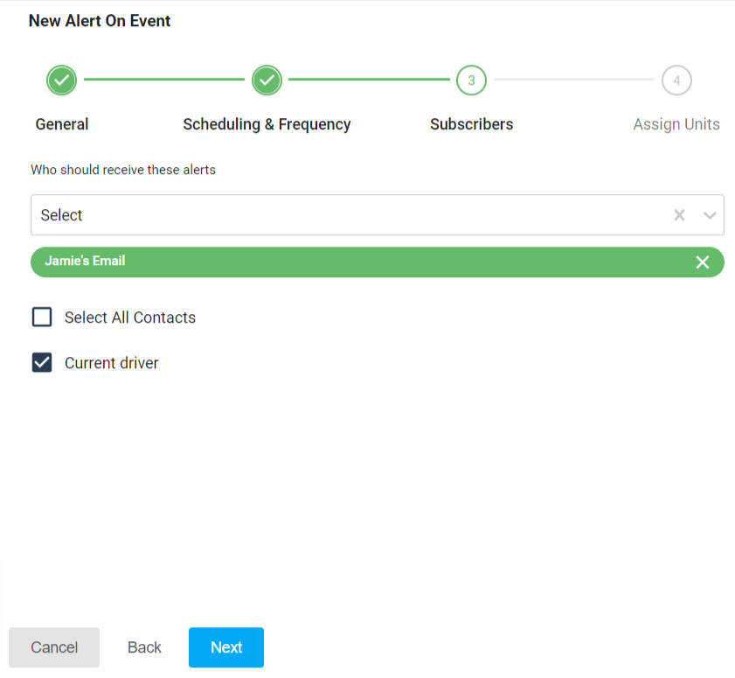The width and height of the screenshot is (735, 678).
Task: Remove Jamie's Email subscriber tag
Action: 703,262
